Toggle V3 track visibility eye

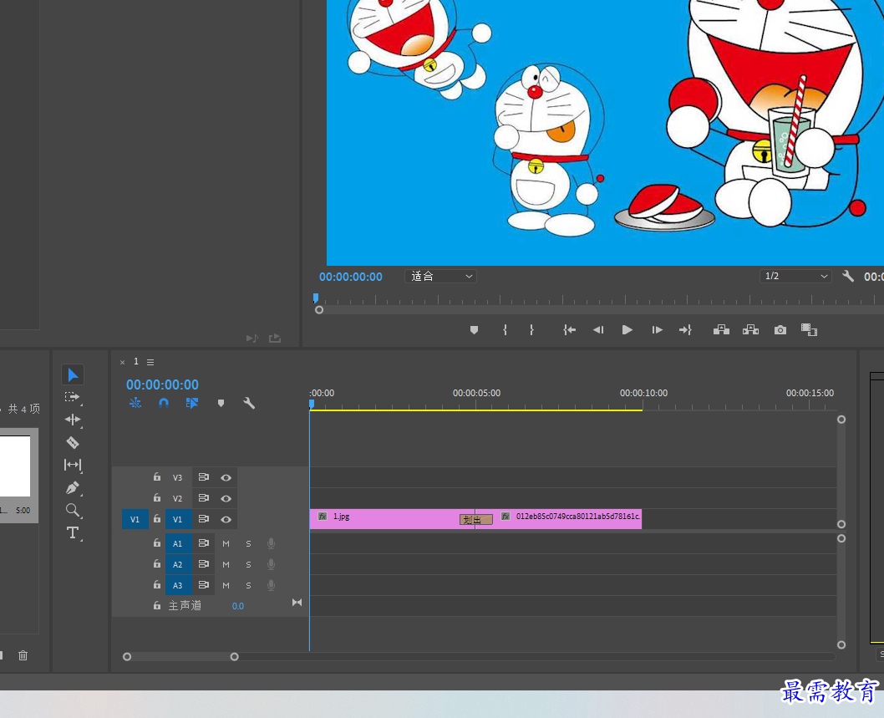click(x=226, y=478)
